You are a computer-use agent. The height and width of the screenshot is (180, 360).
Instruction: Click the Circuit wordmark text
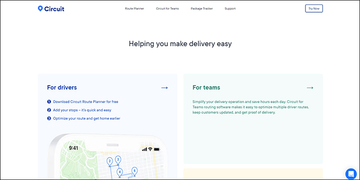point(54,9)
